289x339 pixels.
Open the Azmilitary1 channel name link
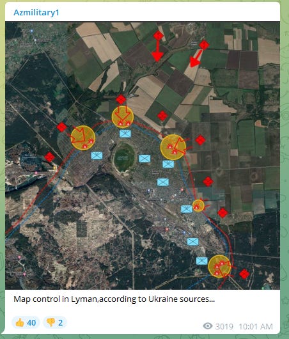(x=36, y=13)
